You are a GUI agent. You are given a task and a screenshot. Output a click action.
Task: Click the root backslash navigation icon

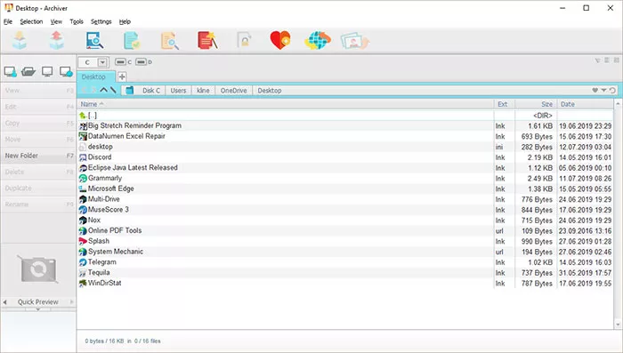point(113,90)
